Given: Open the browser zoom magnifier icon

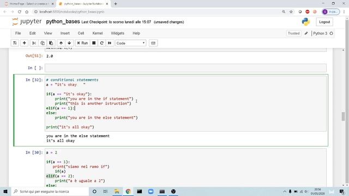Looking at the screenshot, I should 284,11.
